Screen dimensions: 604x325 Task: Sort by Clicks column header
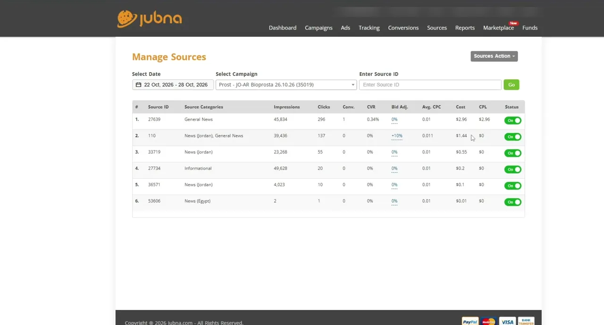point(324,107)
